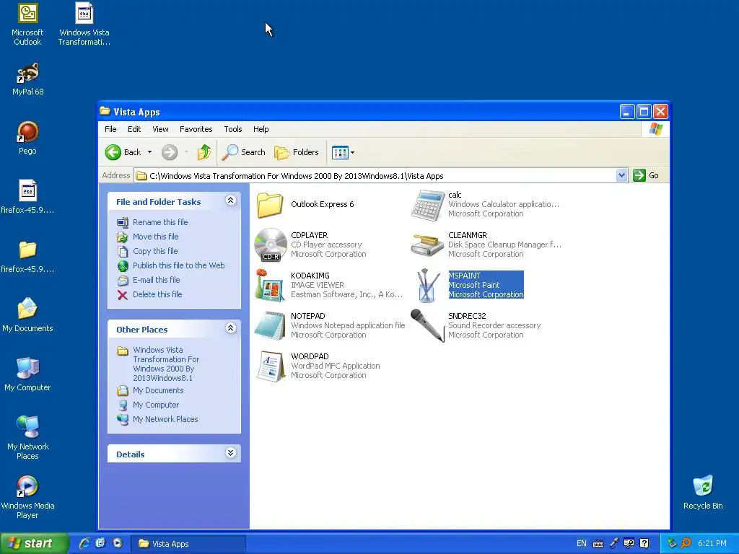Click the orange magnifier tray icon
Screen dimensions: 739x554
point(686,544)
